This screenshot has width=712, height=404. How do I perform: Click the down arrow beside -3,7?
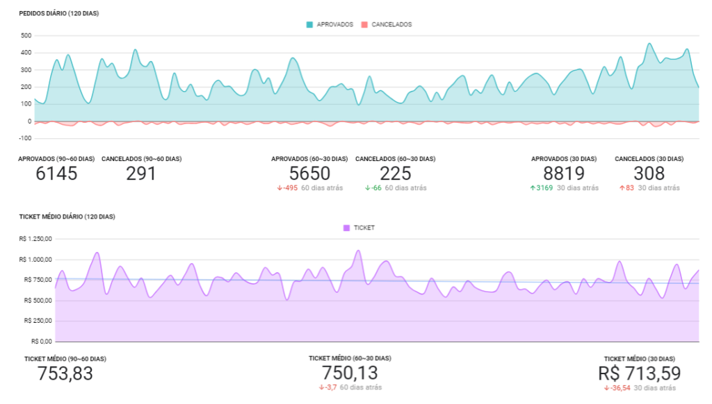click(321, 387)
